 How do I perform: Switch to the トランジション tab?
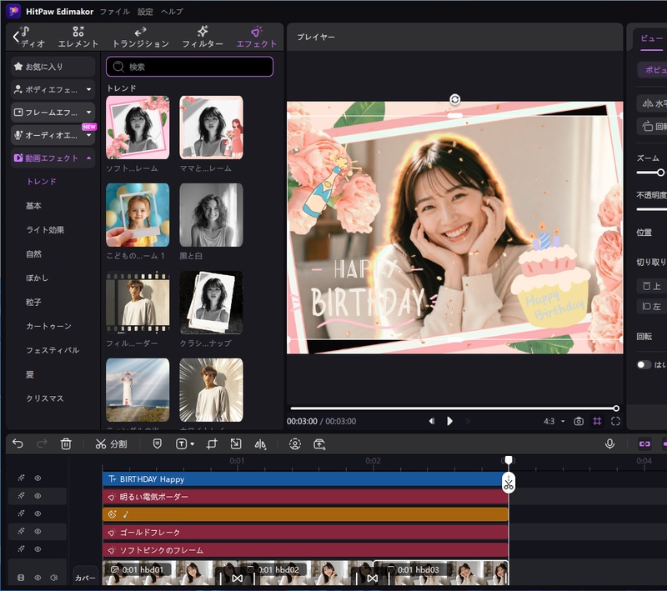click(140, 37)
